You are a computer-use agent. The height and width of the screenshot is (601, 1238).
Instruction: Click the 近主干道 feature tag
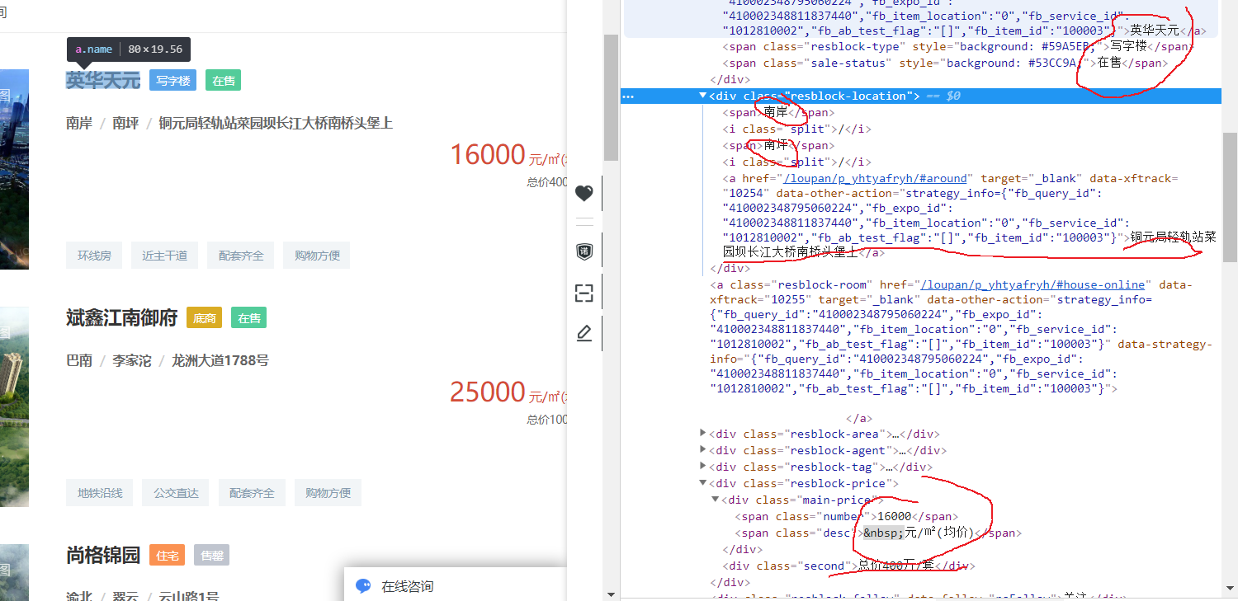164,256
